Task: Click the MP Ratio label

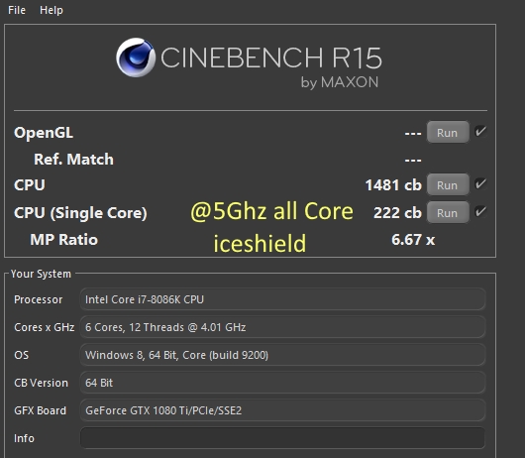Action: point(64,240)
